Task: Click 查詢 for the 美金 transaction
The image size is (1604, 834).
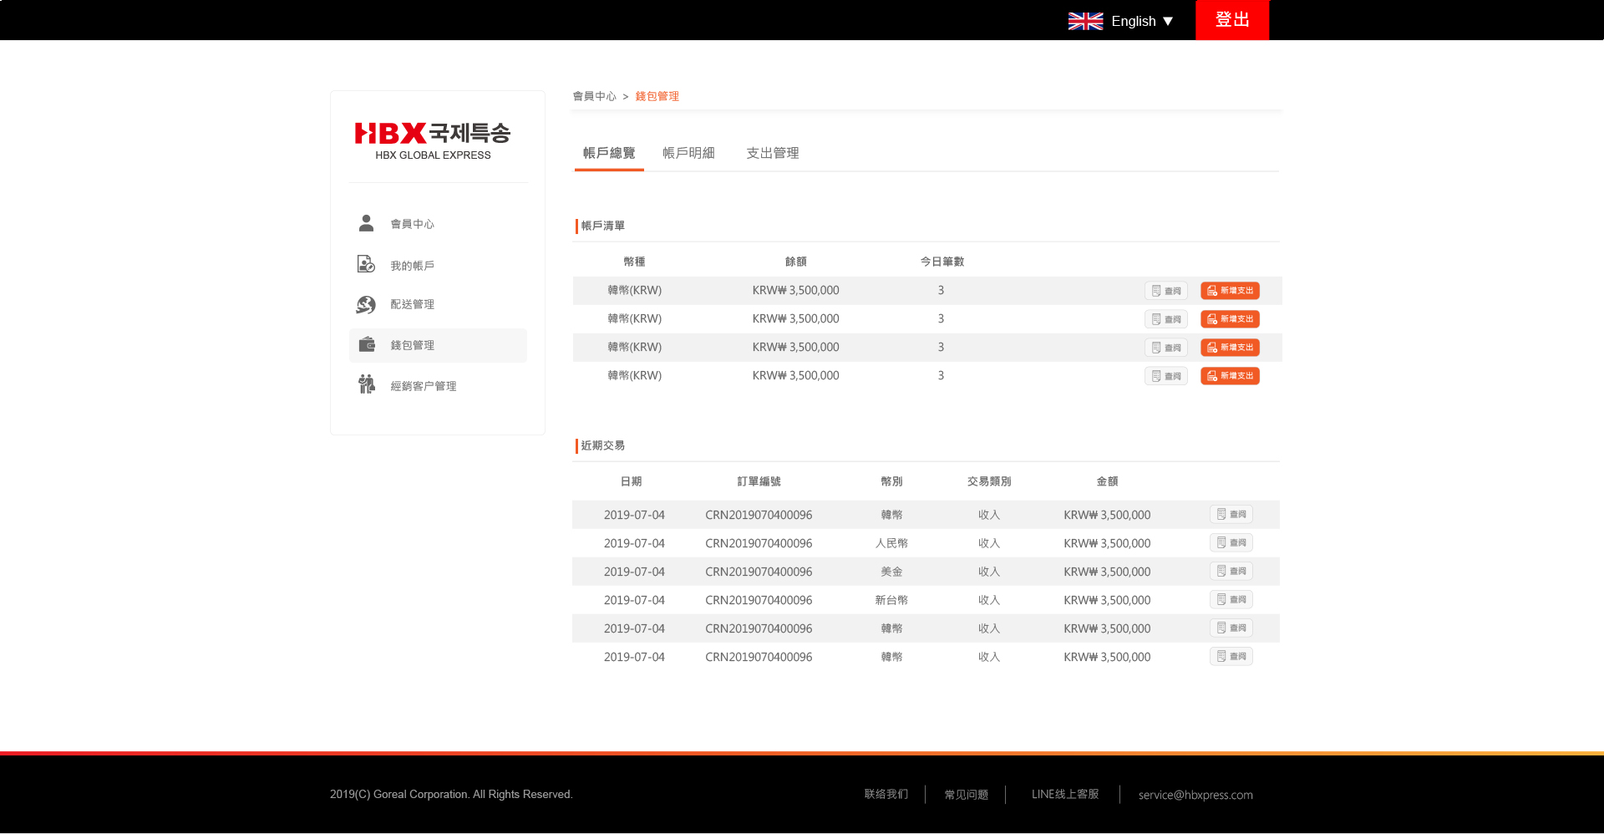Action: (1231, 572)
